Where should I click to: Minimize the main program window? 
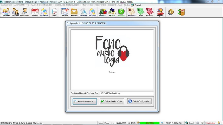pyautogui.click(x=208, y=1)
